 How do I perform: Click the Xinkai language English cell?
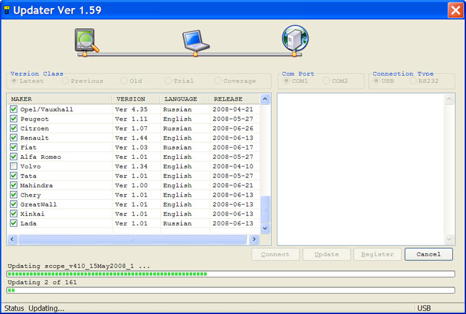(x=177, y=214)
